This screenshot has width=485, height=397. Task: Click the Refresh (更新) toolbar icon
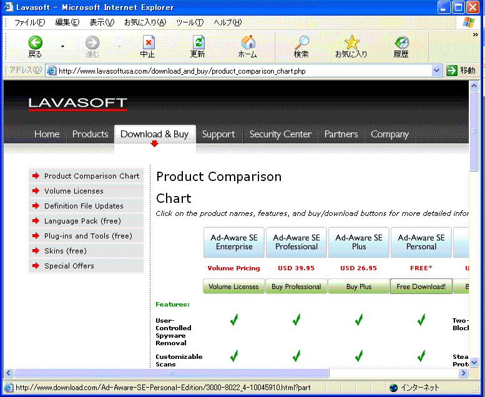point(198,46)
